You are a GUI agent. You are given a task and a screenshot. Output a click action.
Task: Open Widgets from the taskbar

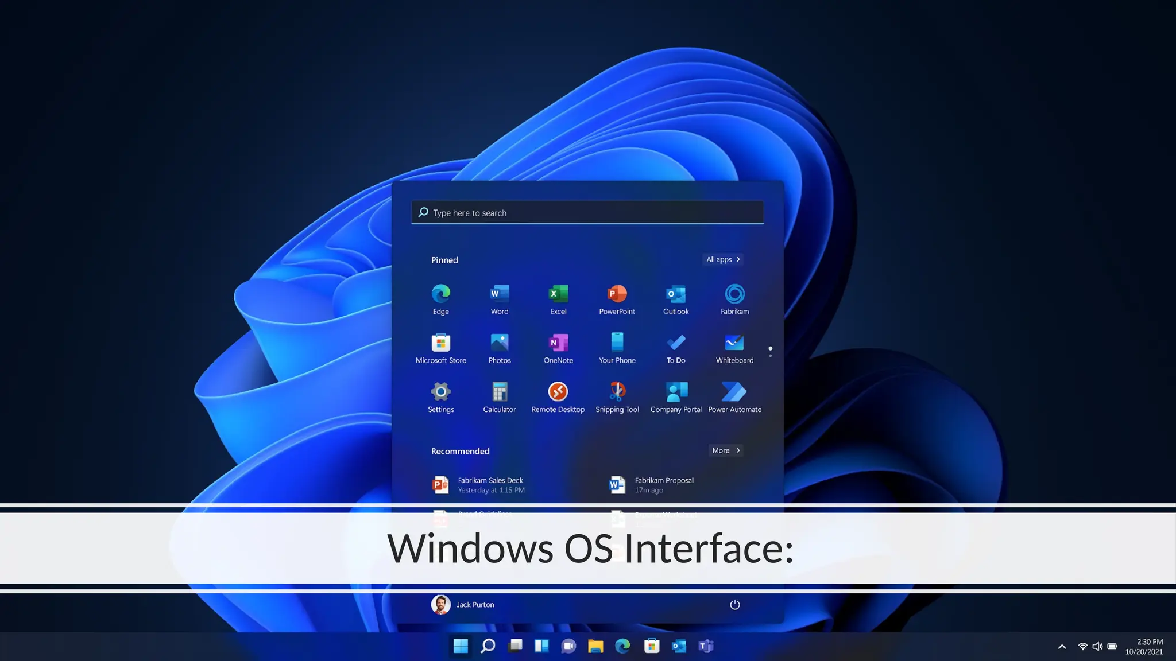[x=541, y=646]
